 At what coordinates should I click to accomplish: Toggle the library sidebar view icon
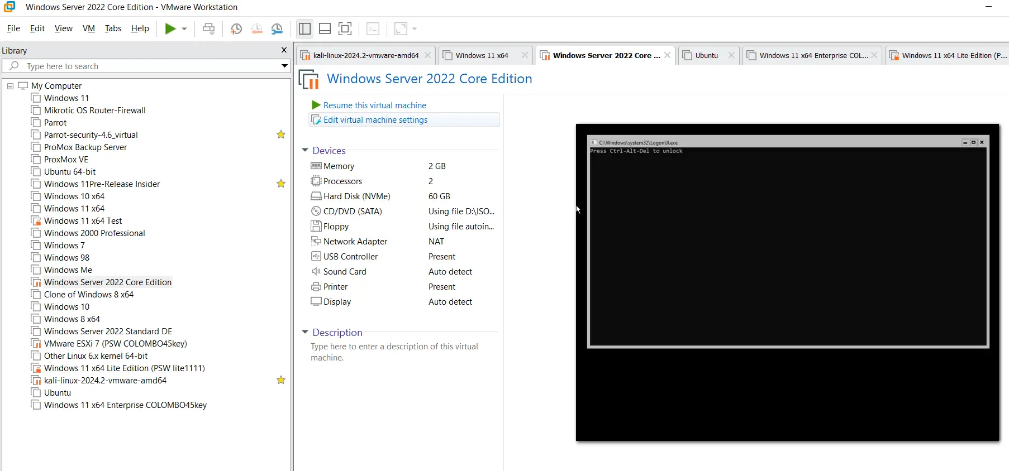click(304, 28)
